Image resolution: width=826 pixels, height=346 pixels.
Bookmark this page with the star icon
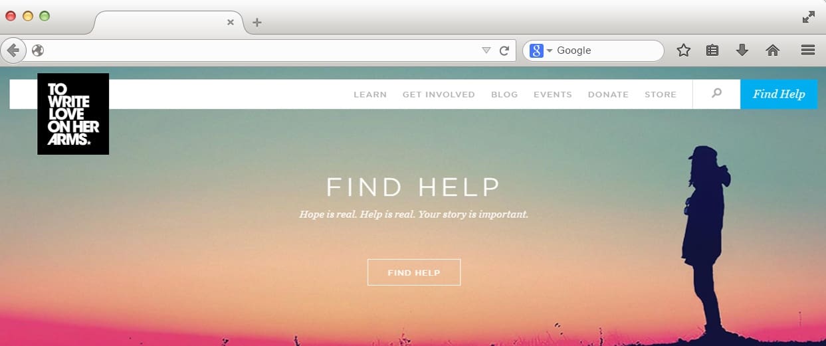(x=683, y=50)
